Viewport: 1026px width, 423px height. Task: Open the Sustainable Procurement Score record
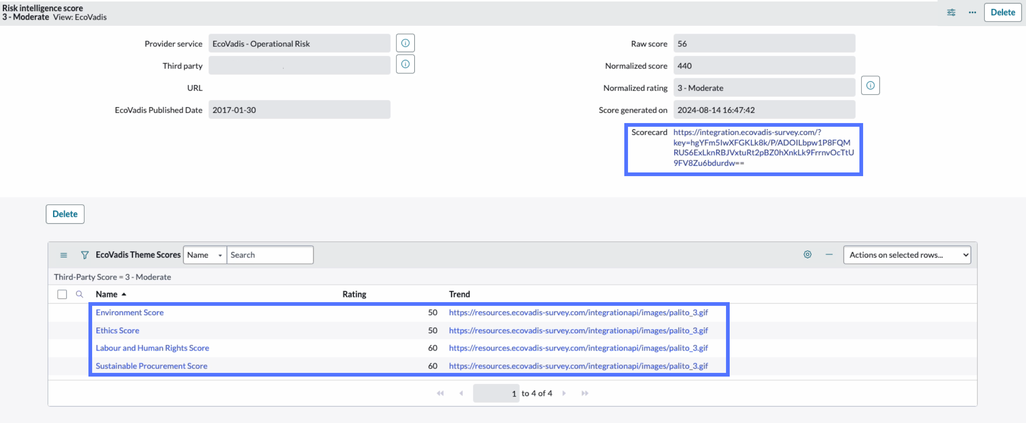[151, 366]
